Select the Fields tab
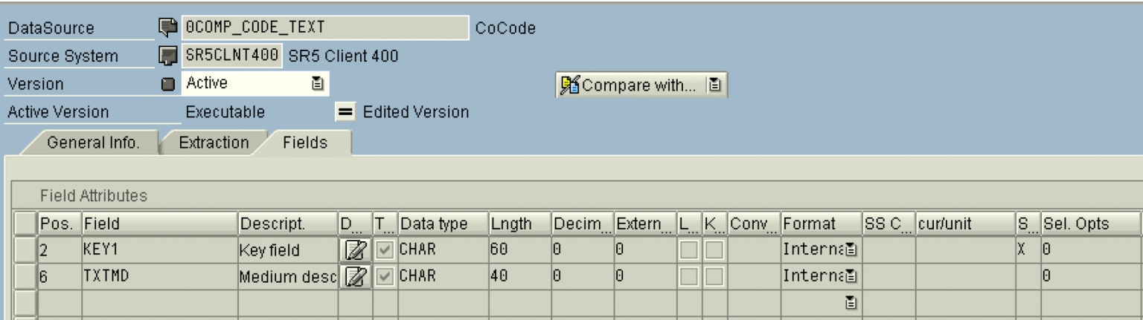The image size is (1143, 320). pyautogui.click(x=305, y=143)
